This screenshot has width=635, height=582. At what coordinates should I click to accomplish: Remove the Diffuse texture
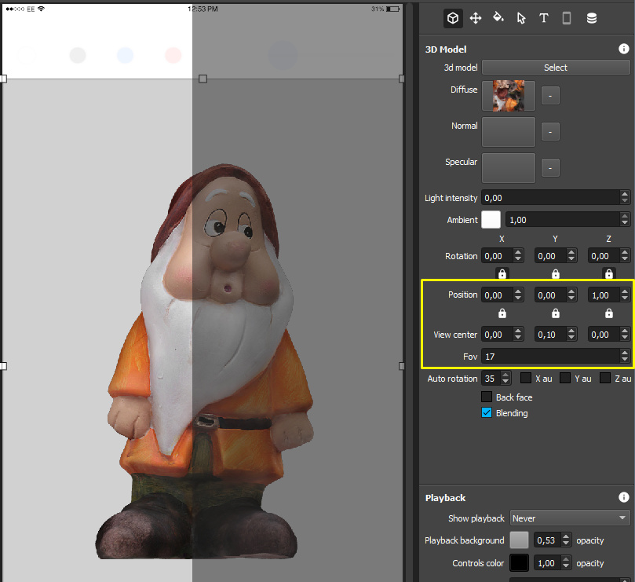(x=550, y=96)
